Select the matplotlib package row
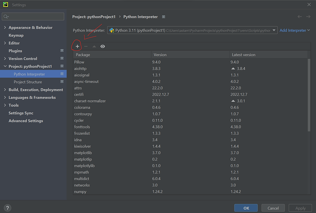 coord(191,153)
